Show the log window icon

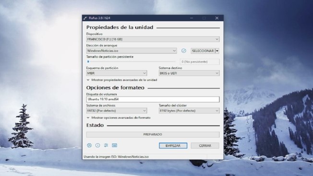(x=115, y=145)
